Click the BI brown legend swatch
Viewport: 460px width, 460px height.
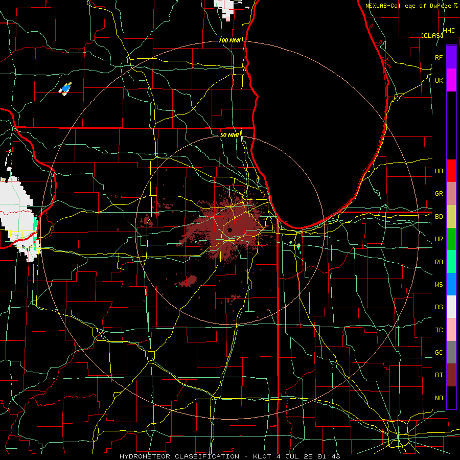pos(451,375)
